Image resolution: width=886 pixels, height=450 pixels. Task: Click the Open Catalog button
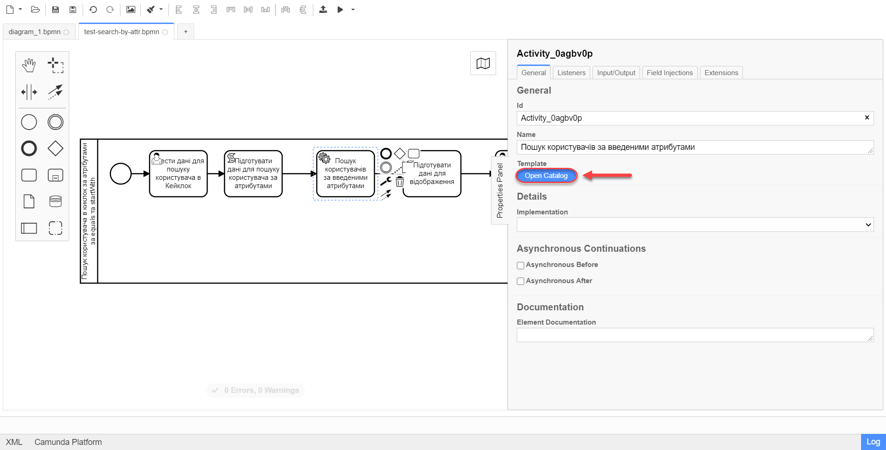click(546, 176)
